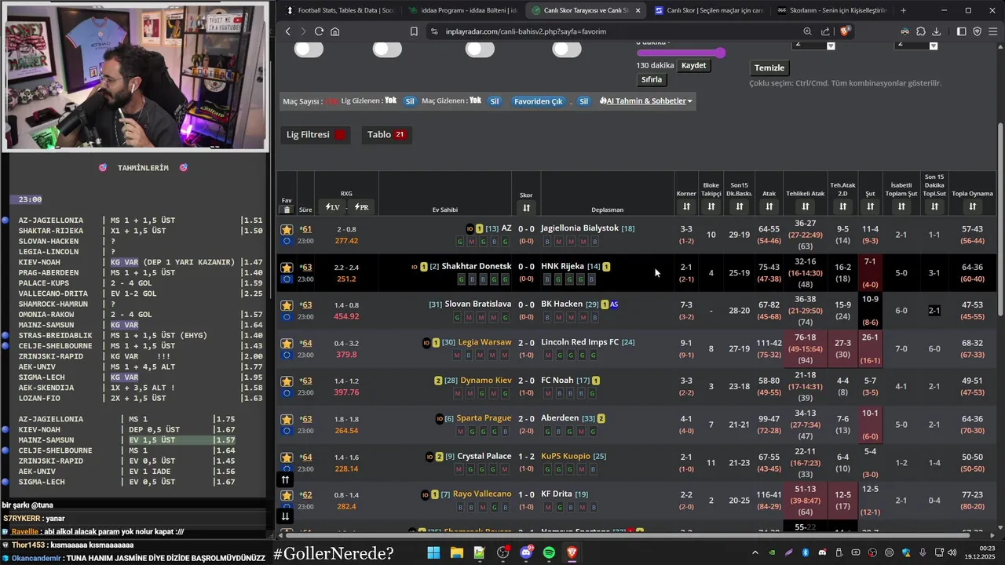Reload the page in the browser
Screen dimensions: 1005x565
click(x=319, y=31)
